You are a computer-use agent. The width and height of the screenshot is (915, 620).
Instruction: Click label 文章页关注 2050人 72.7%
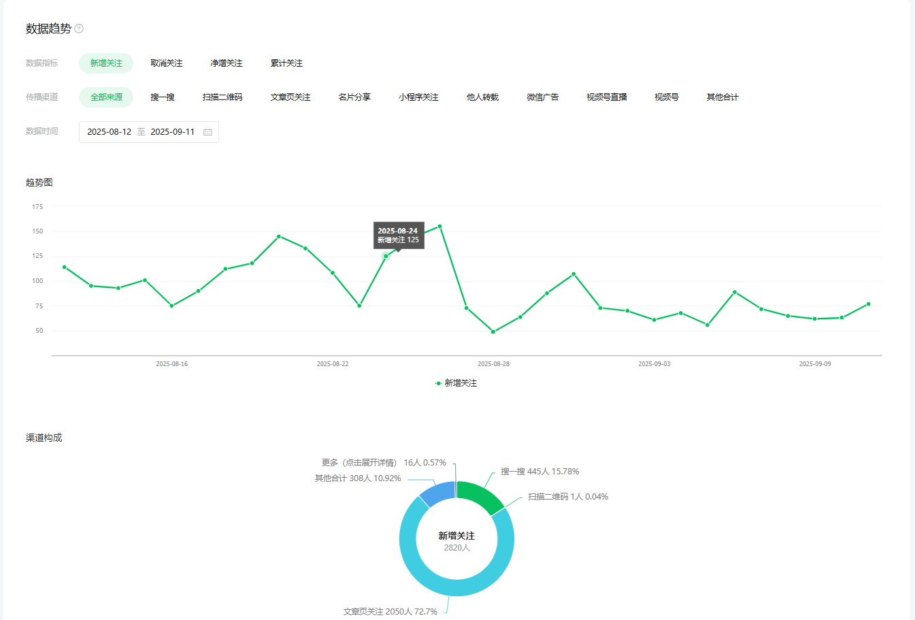point(390,612)
